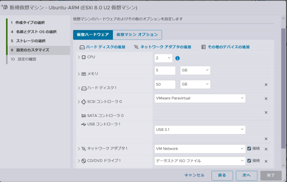Click the scrollbar down arrow
This screenshot has width=287, height=182.
[283, 166]
